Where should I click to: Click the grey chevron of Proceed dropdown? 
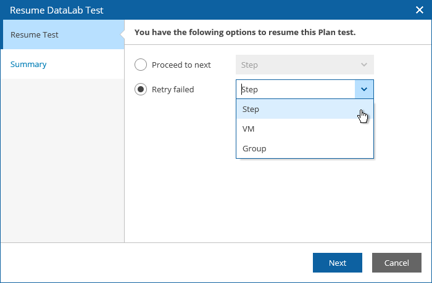[x=364, y=65]
